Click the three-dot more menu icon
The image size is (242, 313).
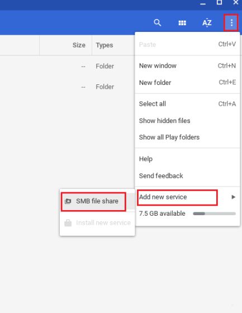point(231,22)
